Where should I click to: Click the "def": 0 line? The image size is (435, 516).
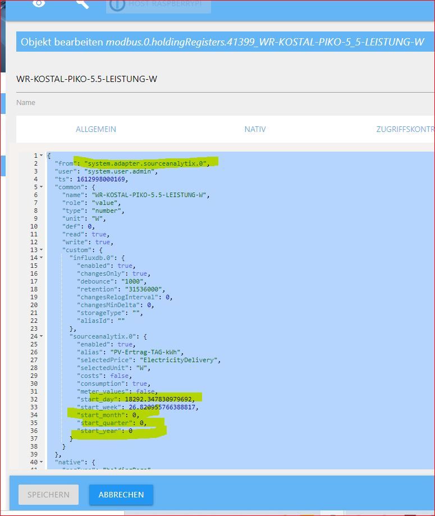(79, 226)
